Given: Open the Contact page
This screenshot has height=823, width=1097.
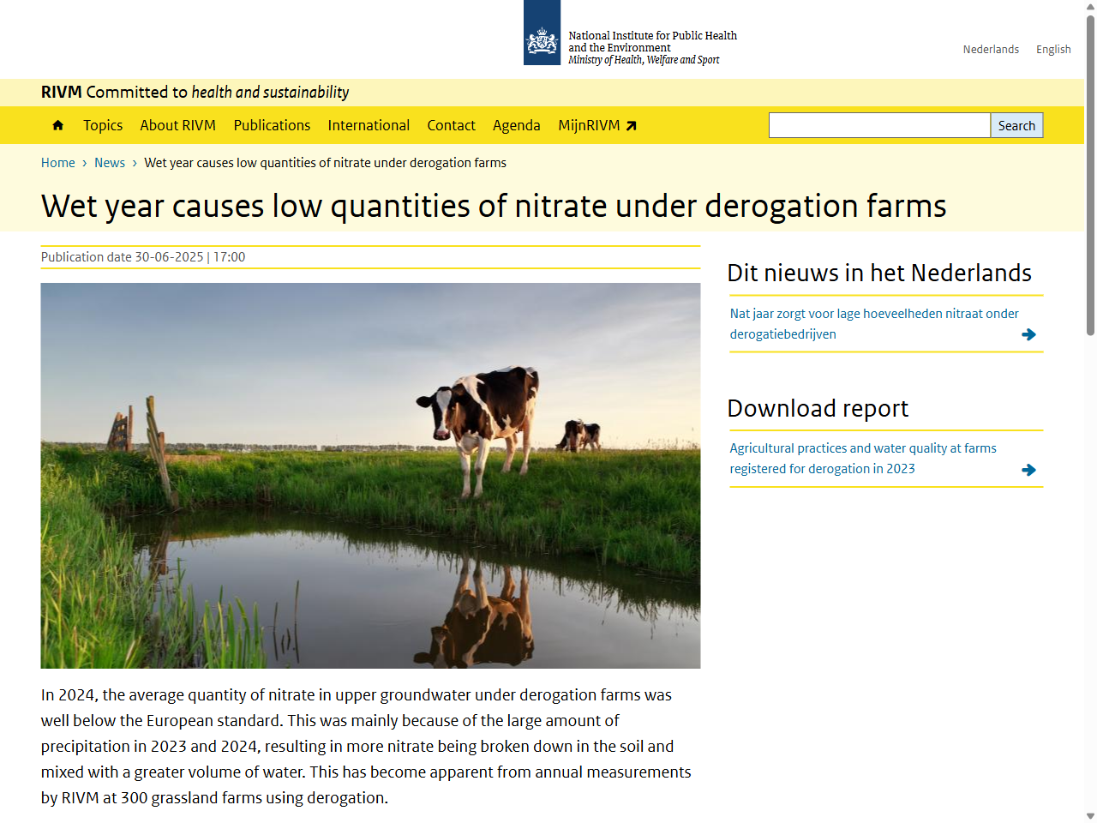Looking at the screenshot, I should point(451,125).
